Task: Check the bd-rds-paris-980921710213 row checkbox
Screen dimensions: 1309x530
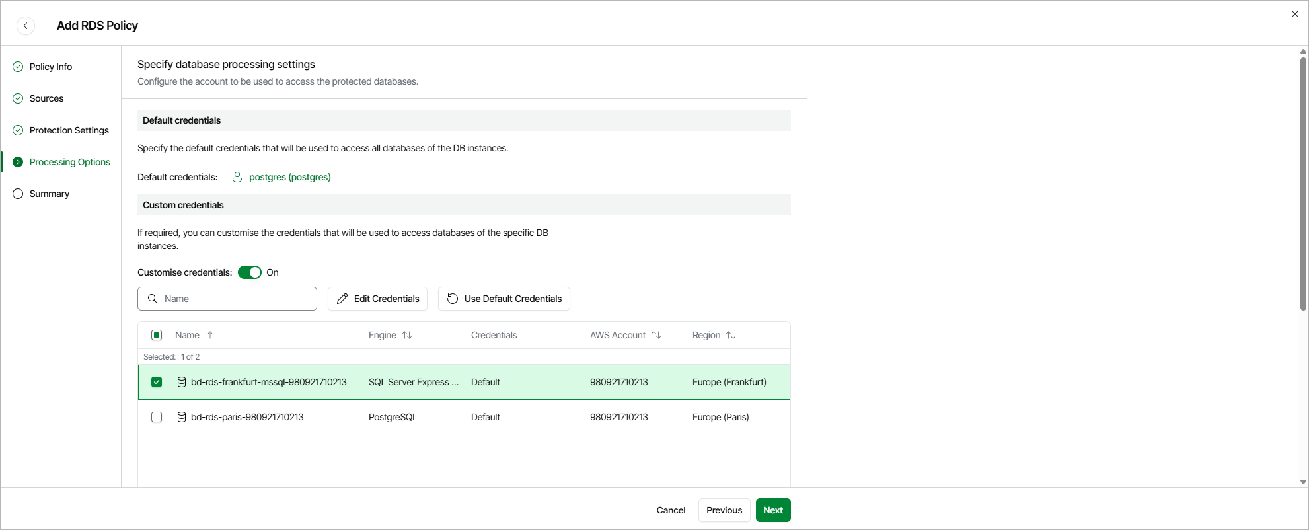Action: pyautogui.click(x=157, y=417)
